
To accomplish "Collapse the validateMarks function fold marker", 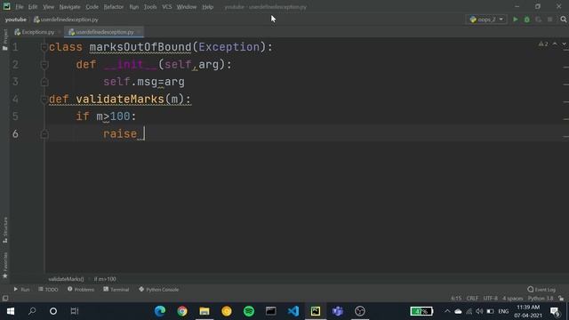I will (44, 100).
